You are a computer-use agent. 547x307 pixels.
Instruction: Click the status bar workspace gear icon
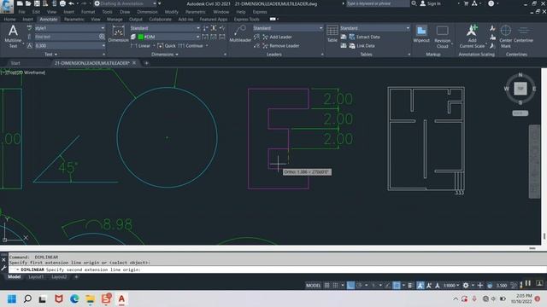(466, 286)
